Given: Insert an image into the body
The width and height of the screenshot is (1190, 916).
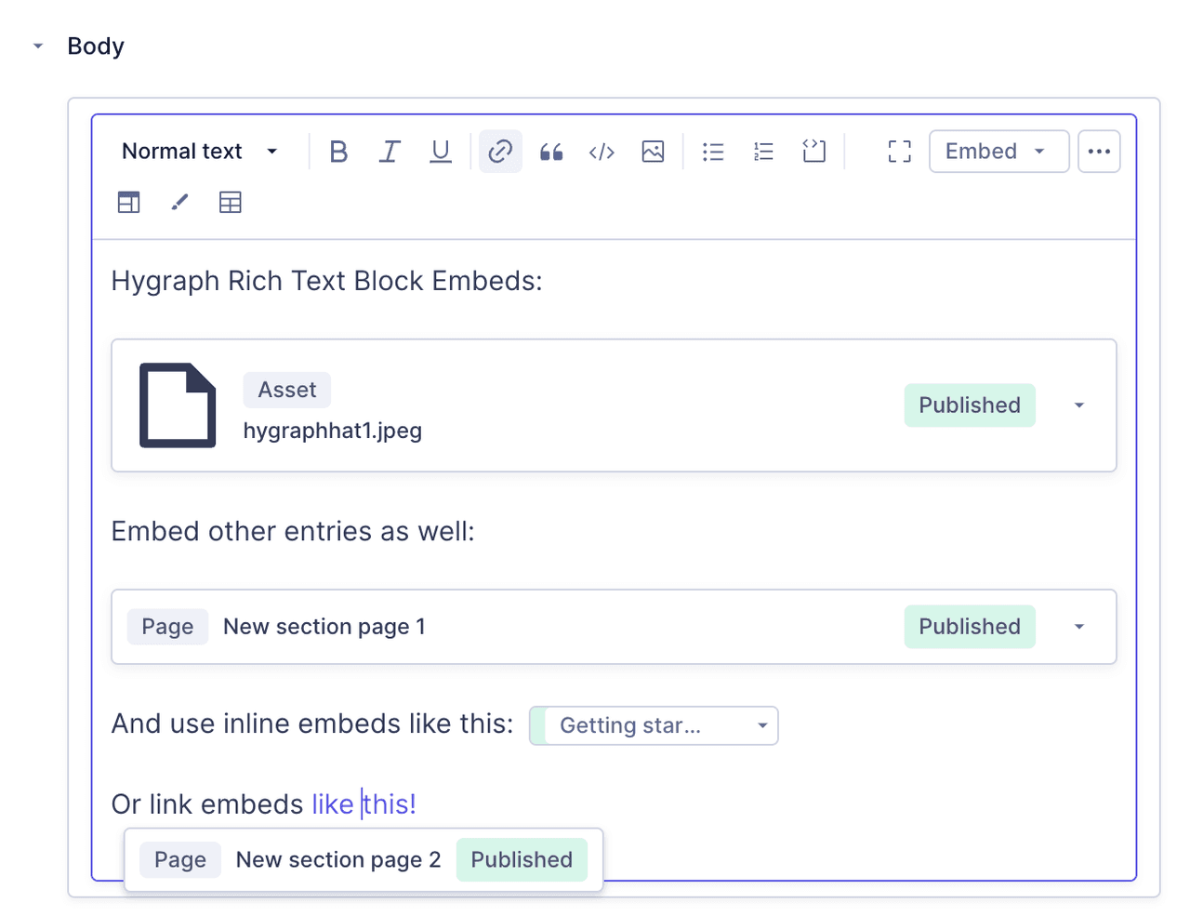Looking at the screenshot, I should [653, 151].
